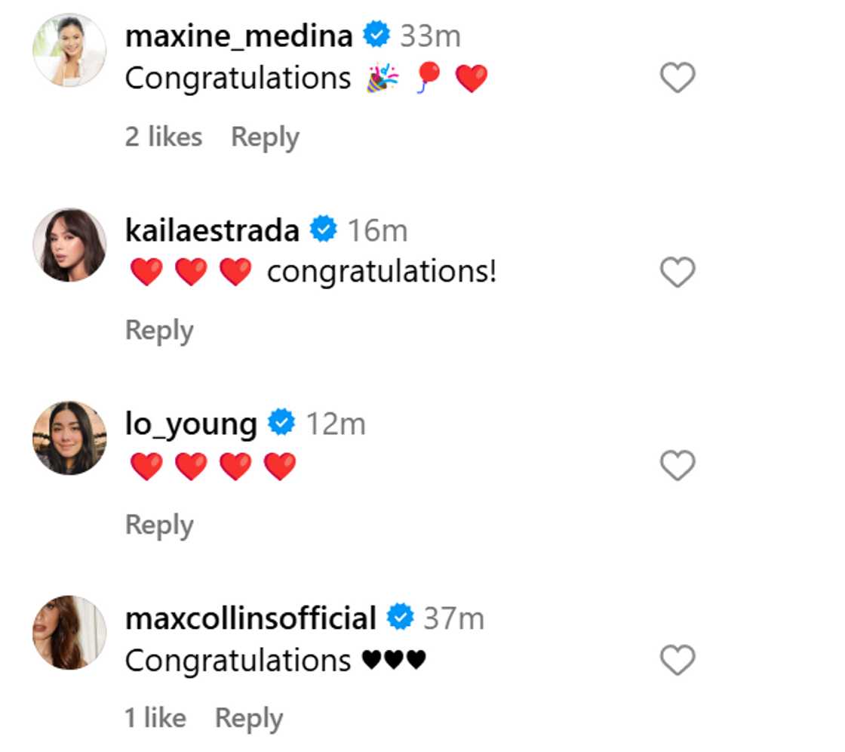Image resolution: width=845 pixels, height=752 pixels.
Task: Visit the kailaestrada username link
Action: click(x=212, y=230)
